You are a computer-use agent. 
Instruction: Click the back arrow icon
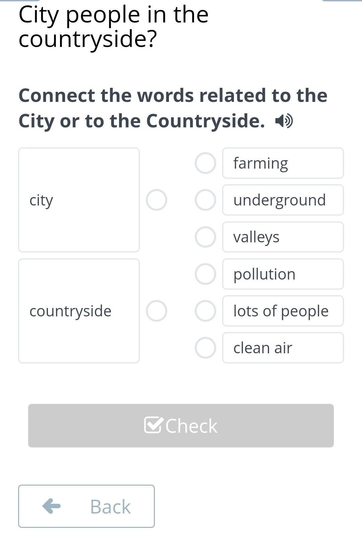tap(52, 506)
